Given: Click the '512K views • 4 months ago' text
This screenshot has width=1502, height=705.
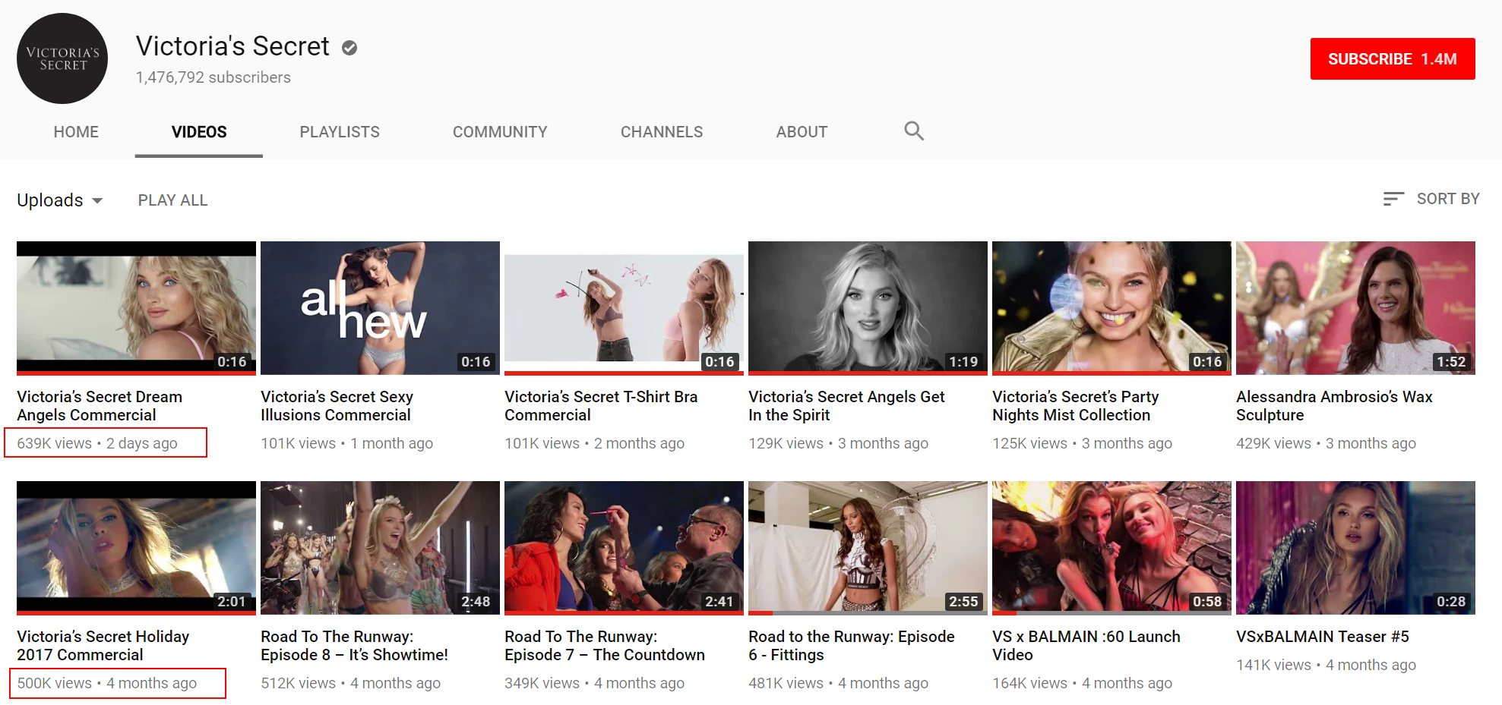Looking at the screenshot, I should click(350, 683).
